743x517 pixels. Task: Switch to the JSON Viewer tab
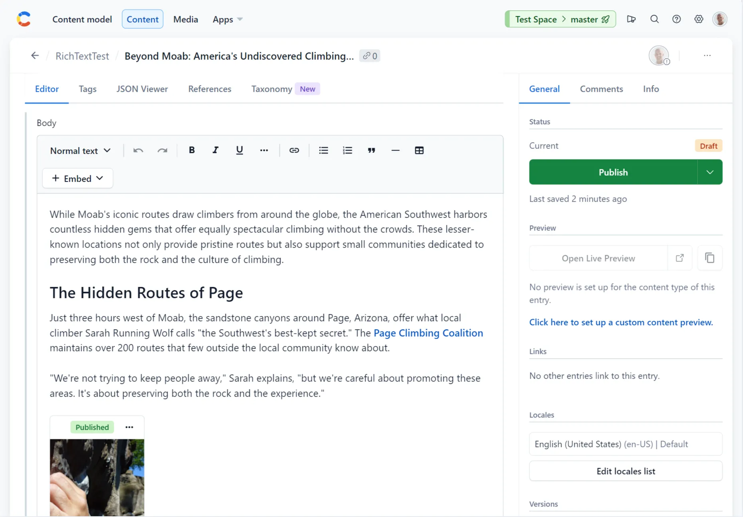(x=142, y=89)
